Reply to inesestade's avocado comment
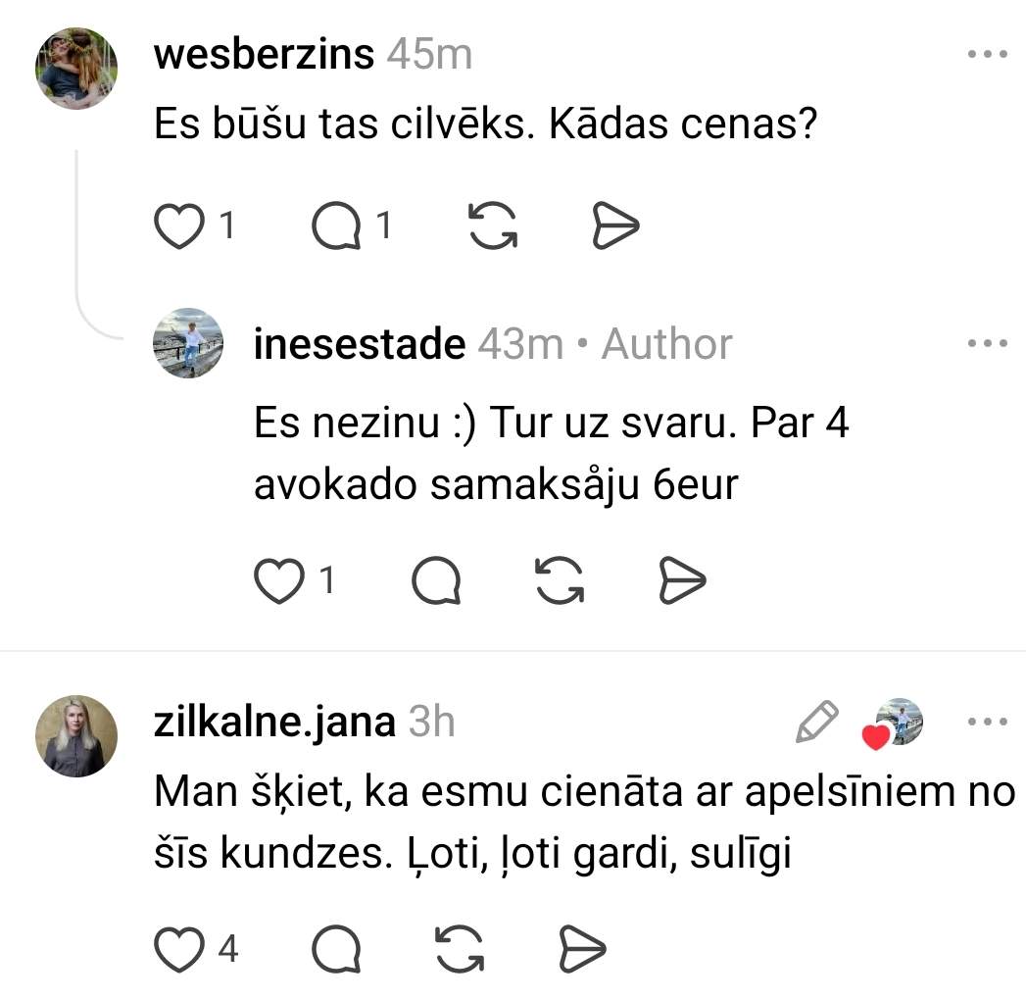The image size is (1026, 999). (436, 582)
